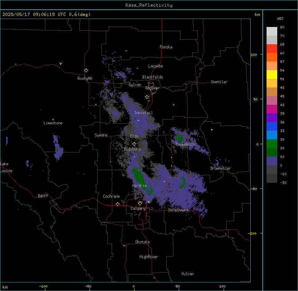The image size is (298, 291).
Task: Select the 0 tick on bottom axis
Action: click(133, 286)
